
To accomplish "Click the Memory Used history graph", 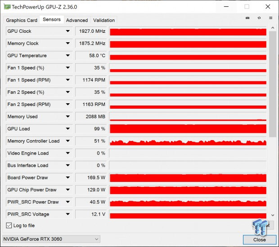I will [188, 117].
